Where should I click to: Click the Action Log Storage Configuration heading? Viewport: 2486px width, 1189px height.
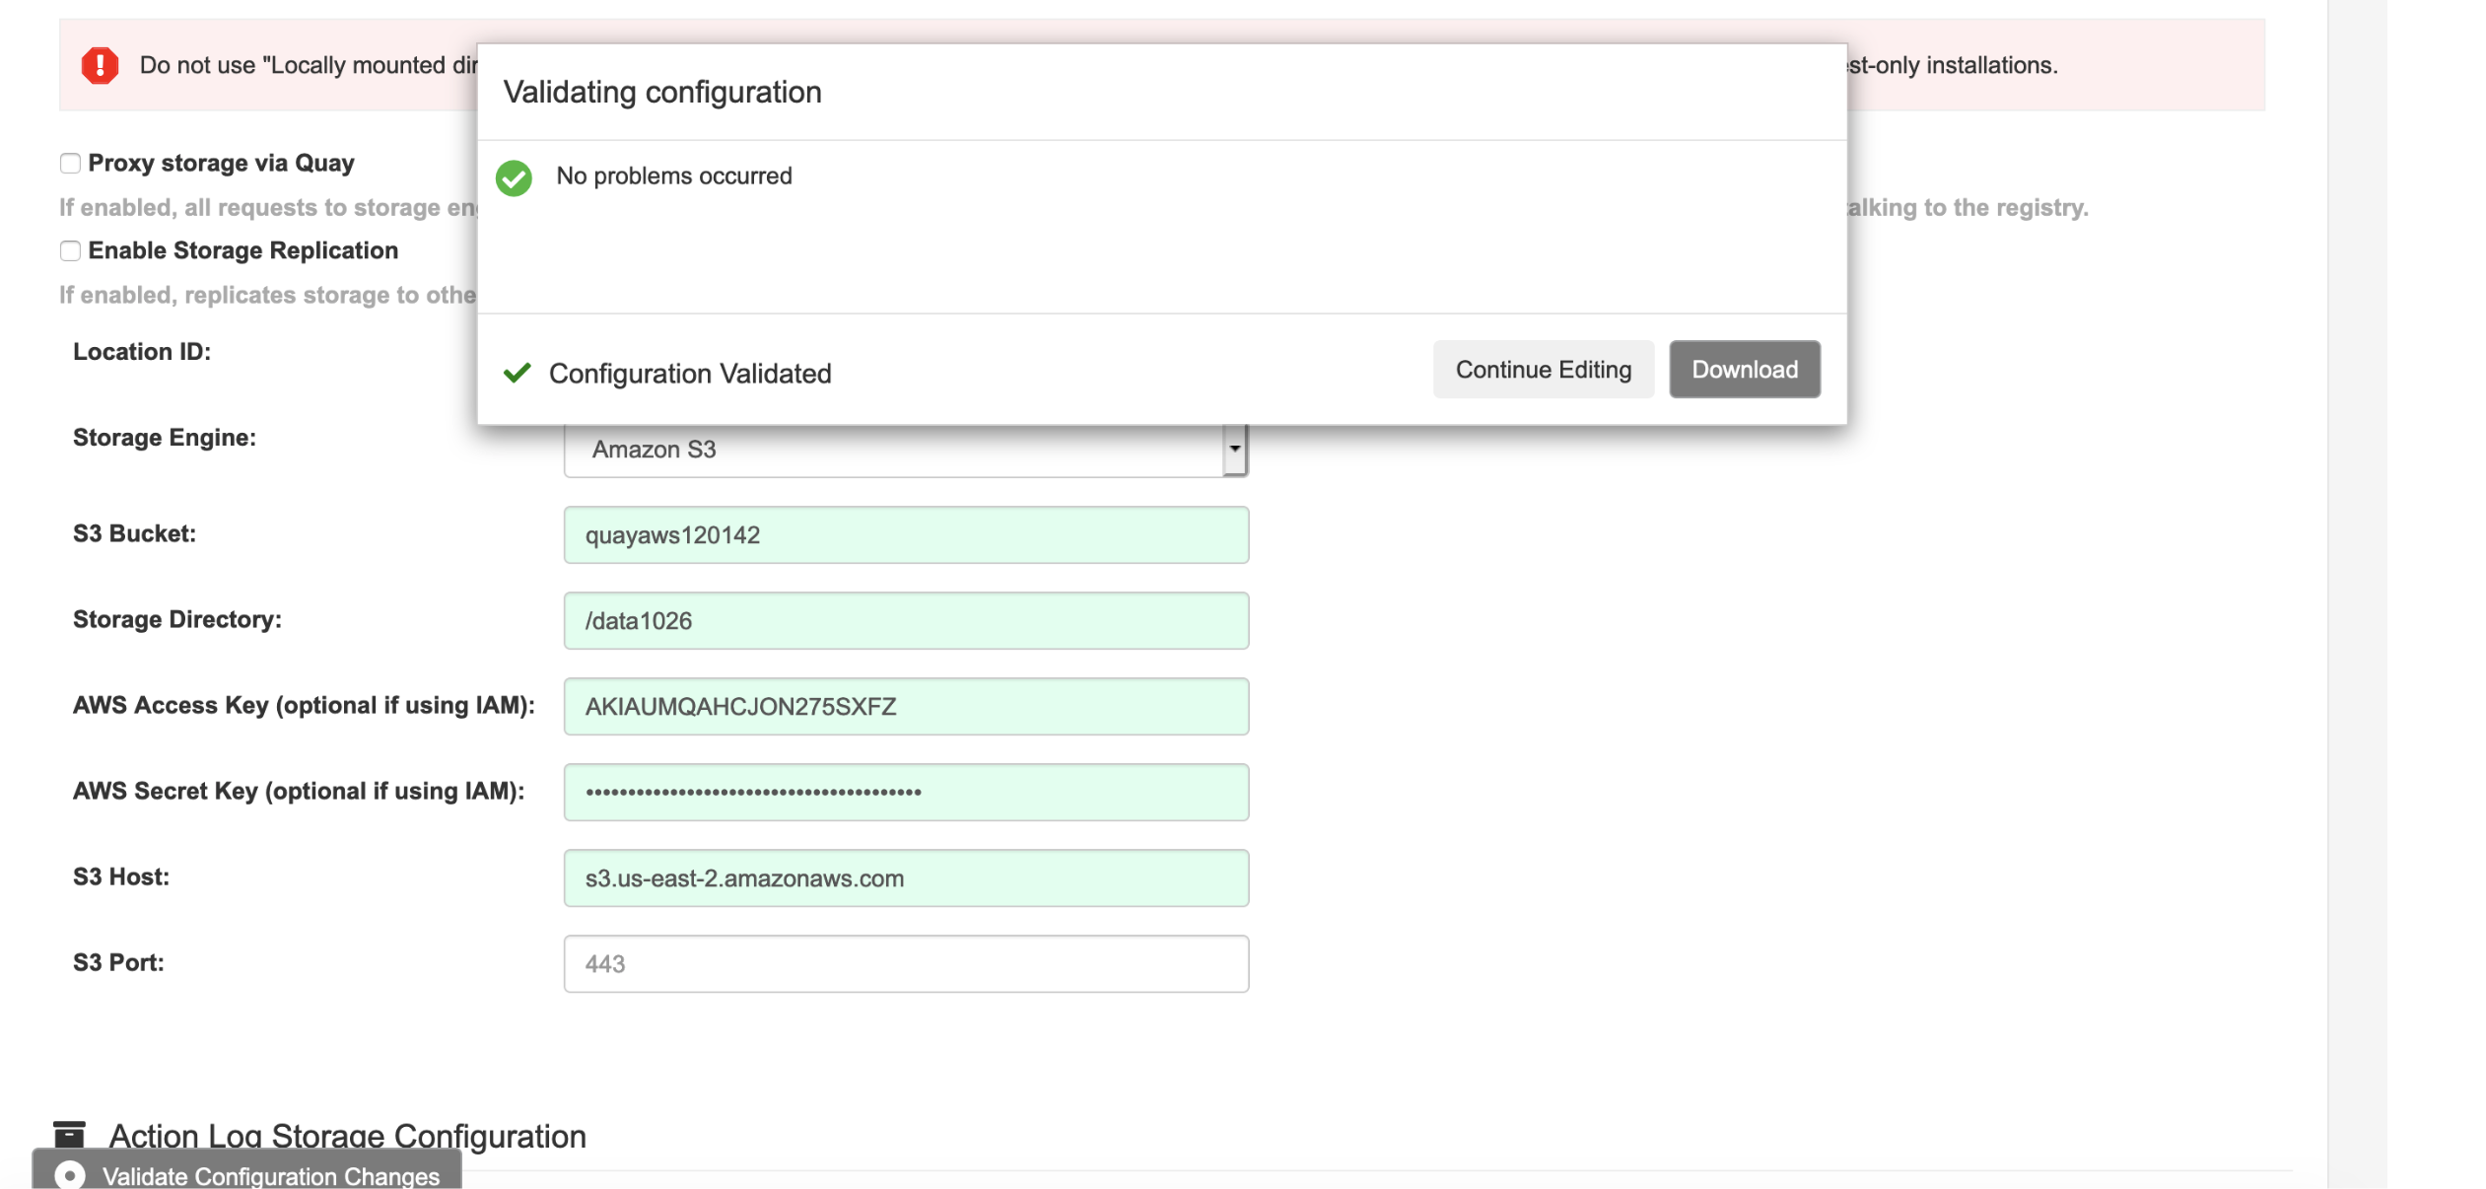click(347, 1136)
